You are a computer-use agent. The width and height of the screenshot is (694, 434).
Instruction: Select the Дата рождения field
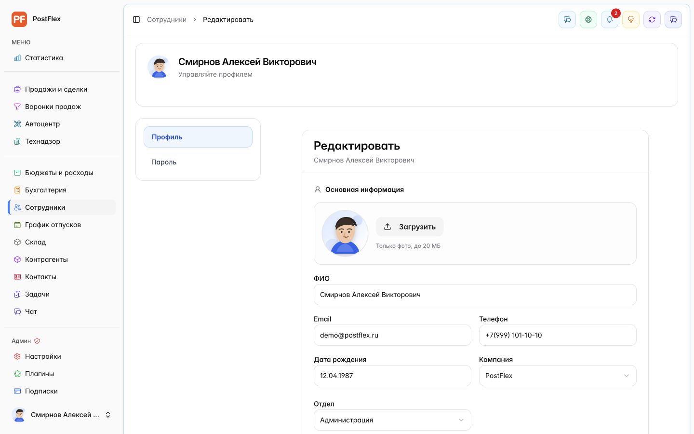click(x=392, y=376)
